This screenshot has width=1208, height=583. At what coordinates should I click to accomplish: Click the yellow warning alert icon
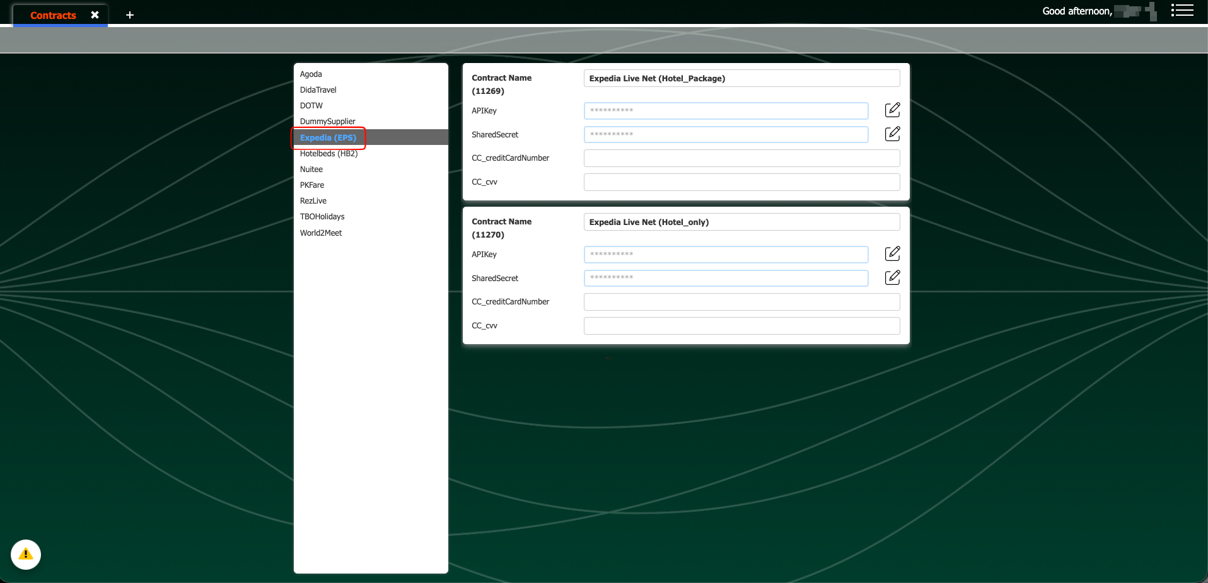pyautogui.click(x=26, y=555)
